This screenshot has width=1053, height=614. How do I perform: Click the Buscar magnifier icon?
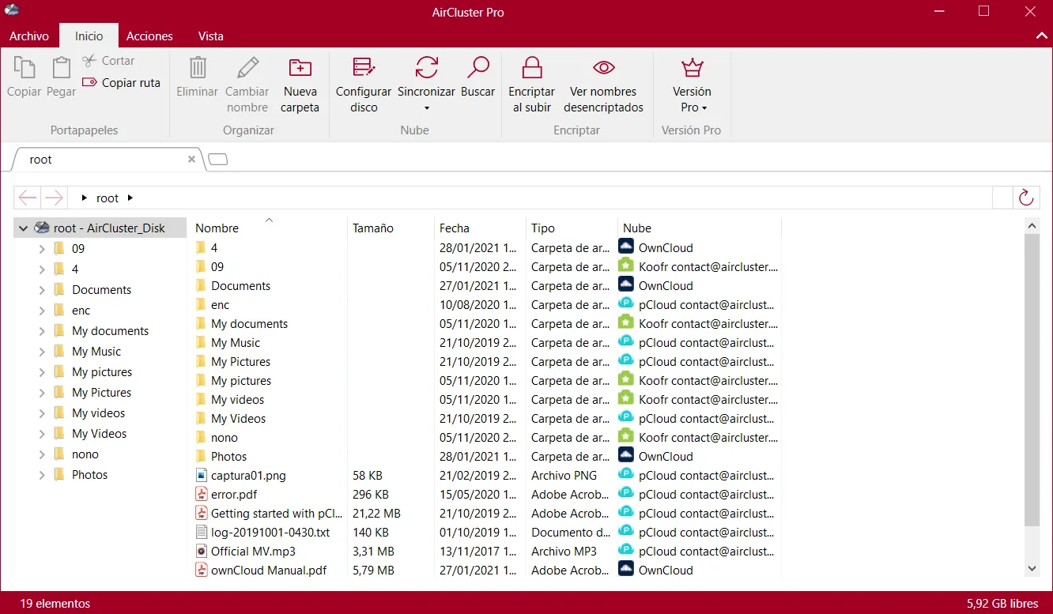pyautogui.click(x=478, y=67)
